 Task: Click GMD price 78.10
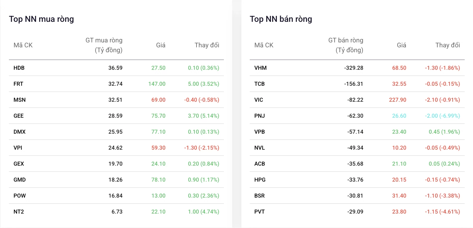pyautogui.click(x=158, y=180)
